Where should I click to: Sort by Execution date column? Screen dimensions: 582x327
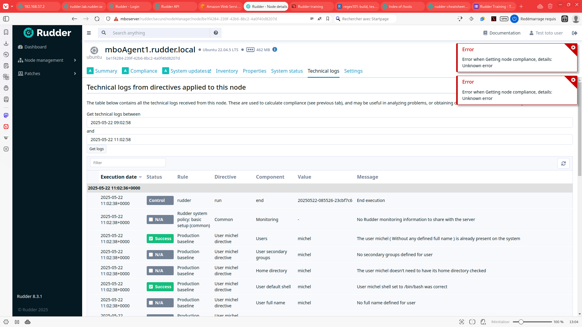(121, 177)
